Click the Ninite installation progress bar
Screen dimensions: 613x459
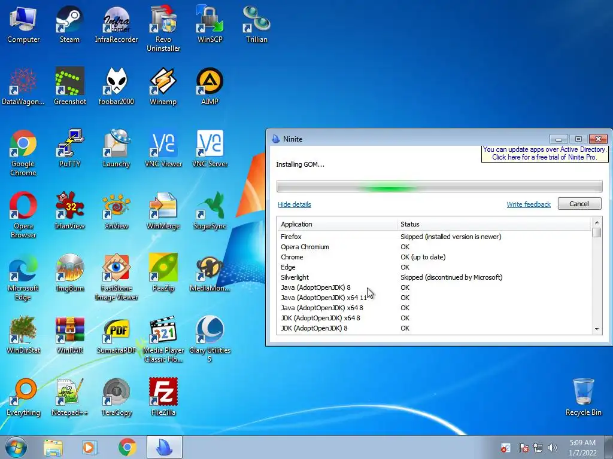click(x=439, y=186)
